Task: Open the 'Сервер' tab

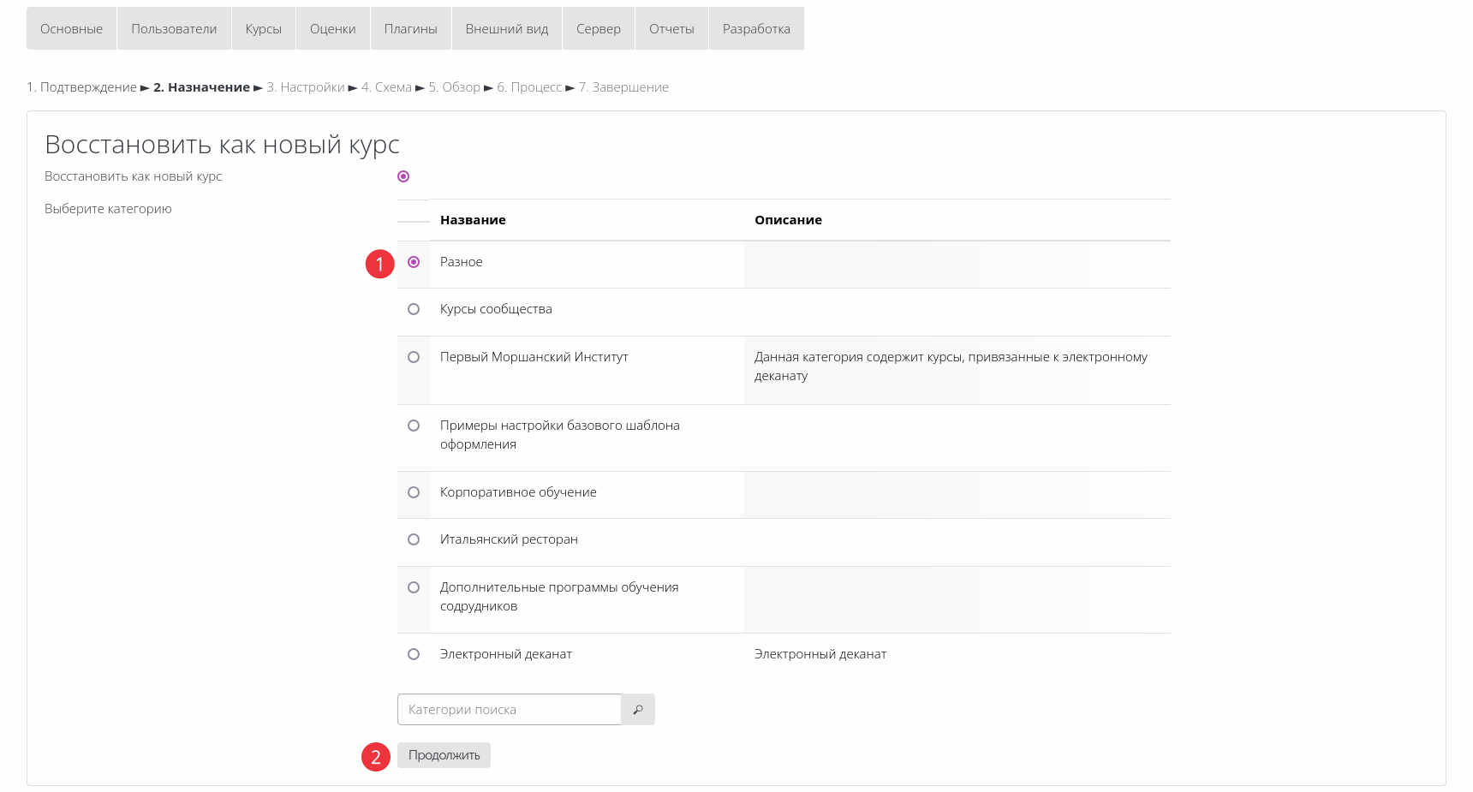Action: (x=598, y=29)
